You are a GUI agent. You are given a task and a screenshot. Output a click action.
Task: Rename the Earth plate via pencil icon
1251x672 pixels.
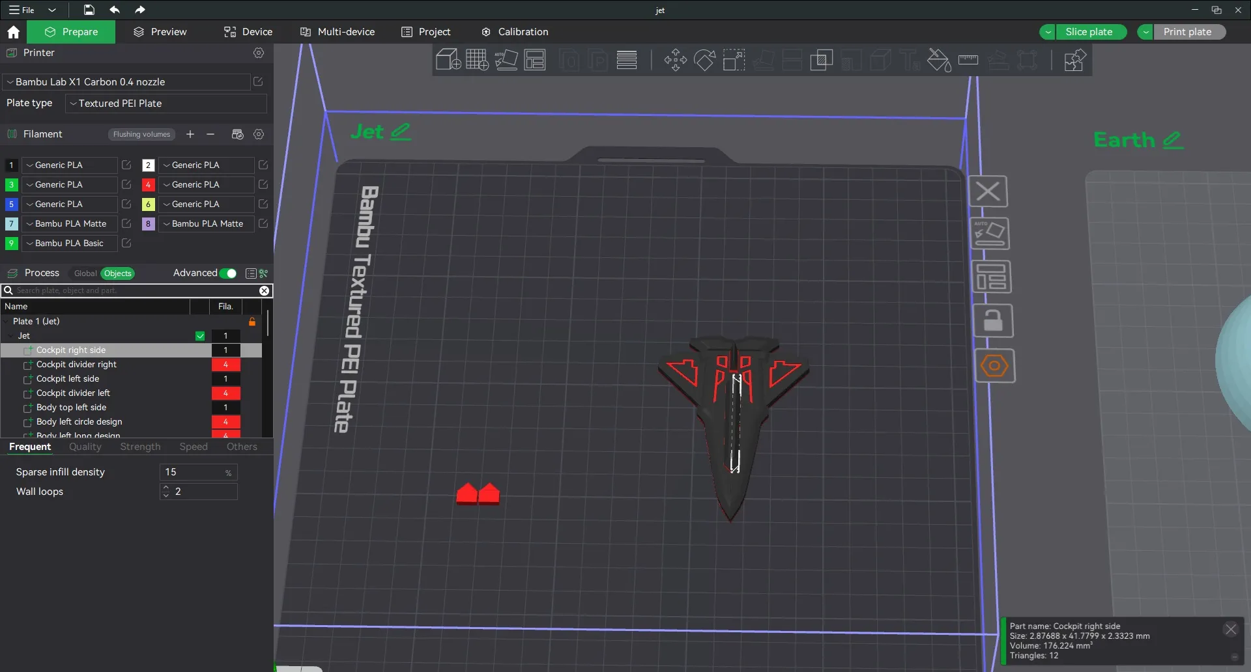(1172, 140)
